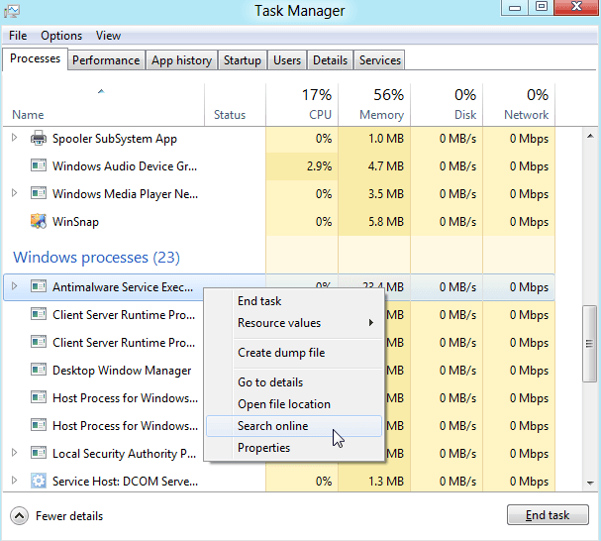Image resolution: width=601 pixels, height=541 pixels.
Task: Open the Options menu
Action: (x=61, y=36)
